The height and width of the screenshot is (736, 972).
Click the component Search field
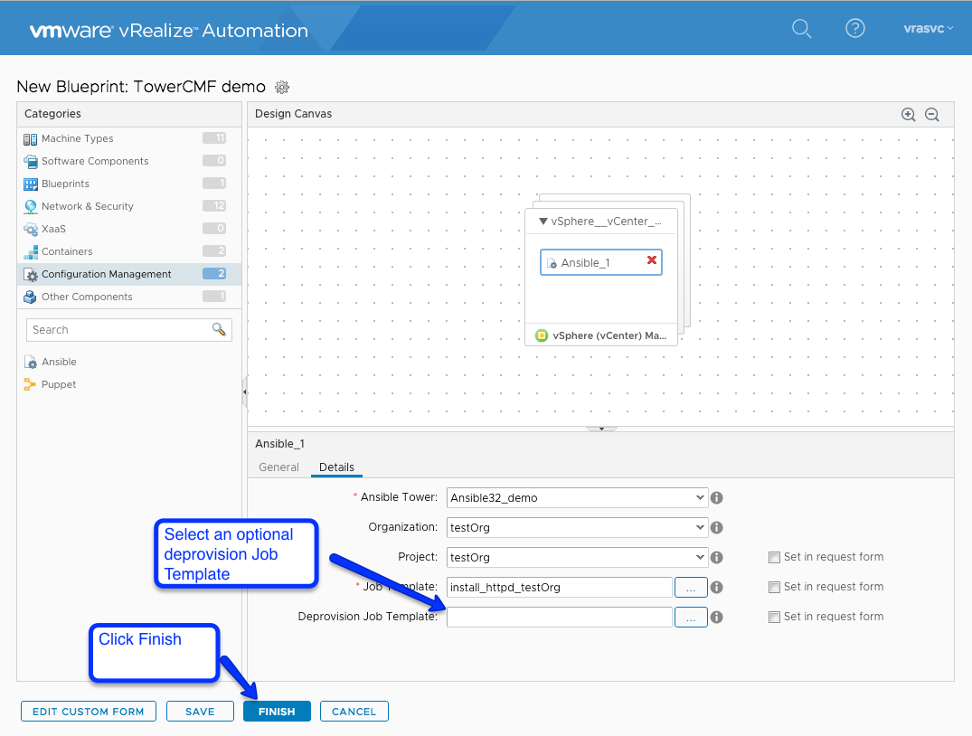click(129, 330)
